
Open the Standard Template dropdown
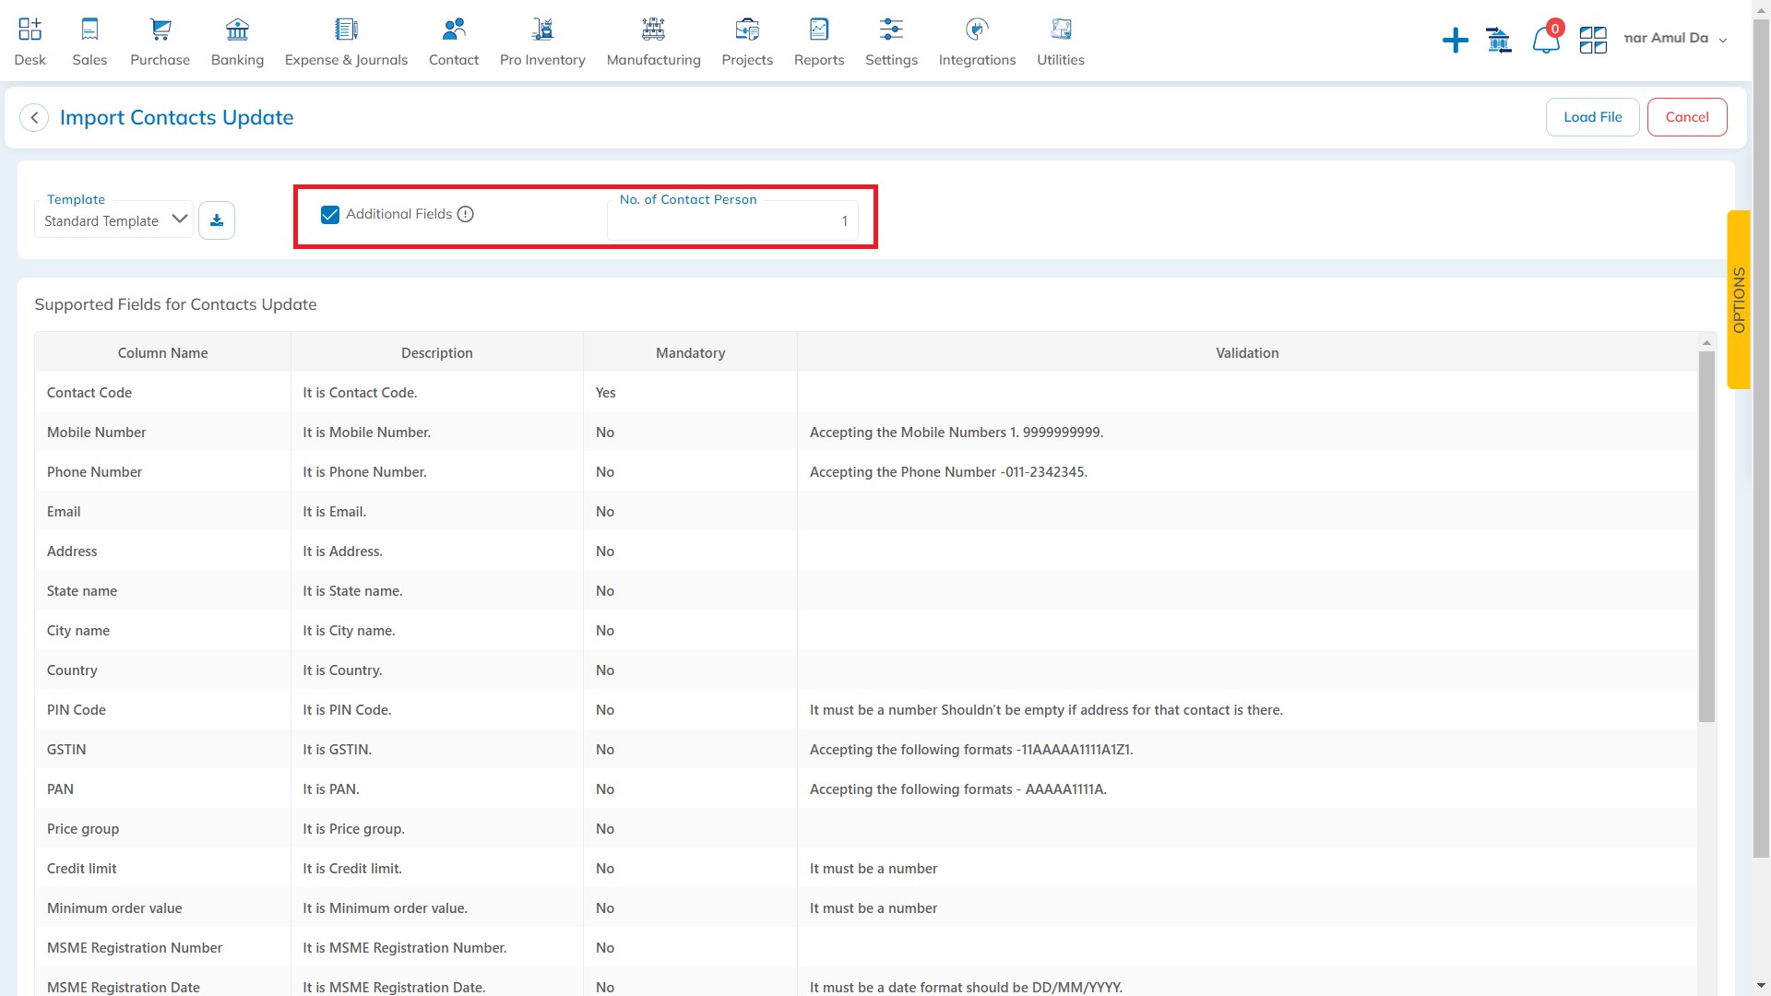coord(114,220)
